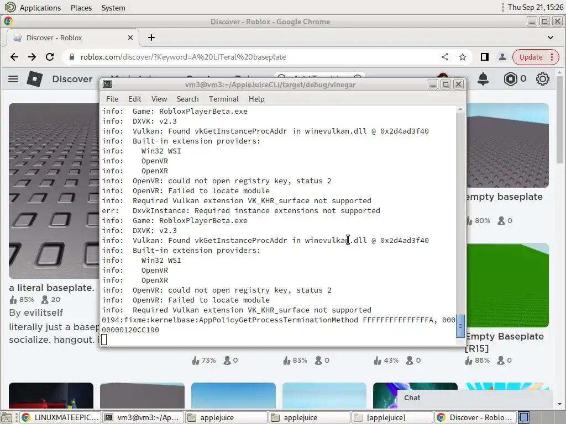Image resolution: width=566 pixels, height=424 pixels.
Task: Reload the Roblox Discover page
Action: (50, 57)
